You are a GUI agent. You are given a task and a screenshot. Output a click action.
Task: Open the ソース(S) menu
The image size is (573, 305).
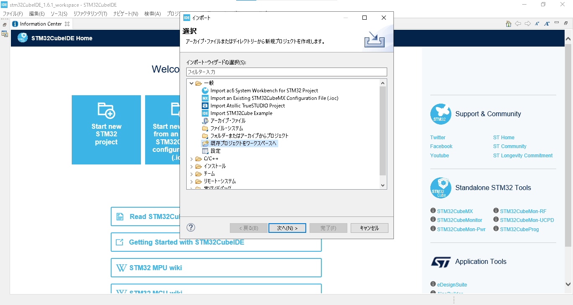[59, 14]
